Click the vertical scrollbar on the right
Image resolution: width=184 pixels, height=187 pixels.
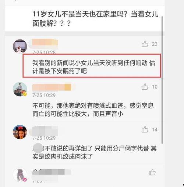pos(162,80)
